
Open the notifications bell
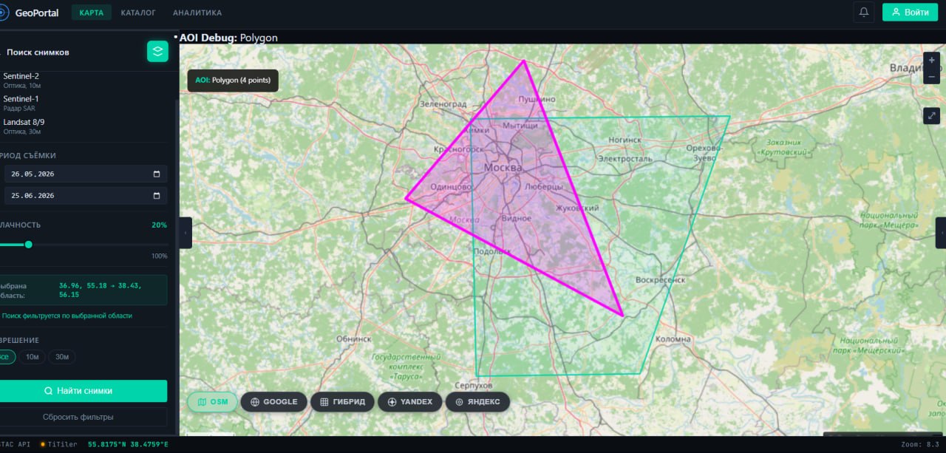coord(863,12)
